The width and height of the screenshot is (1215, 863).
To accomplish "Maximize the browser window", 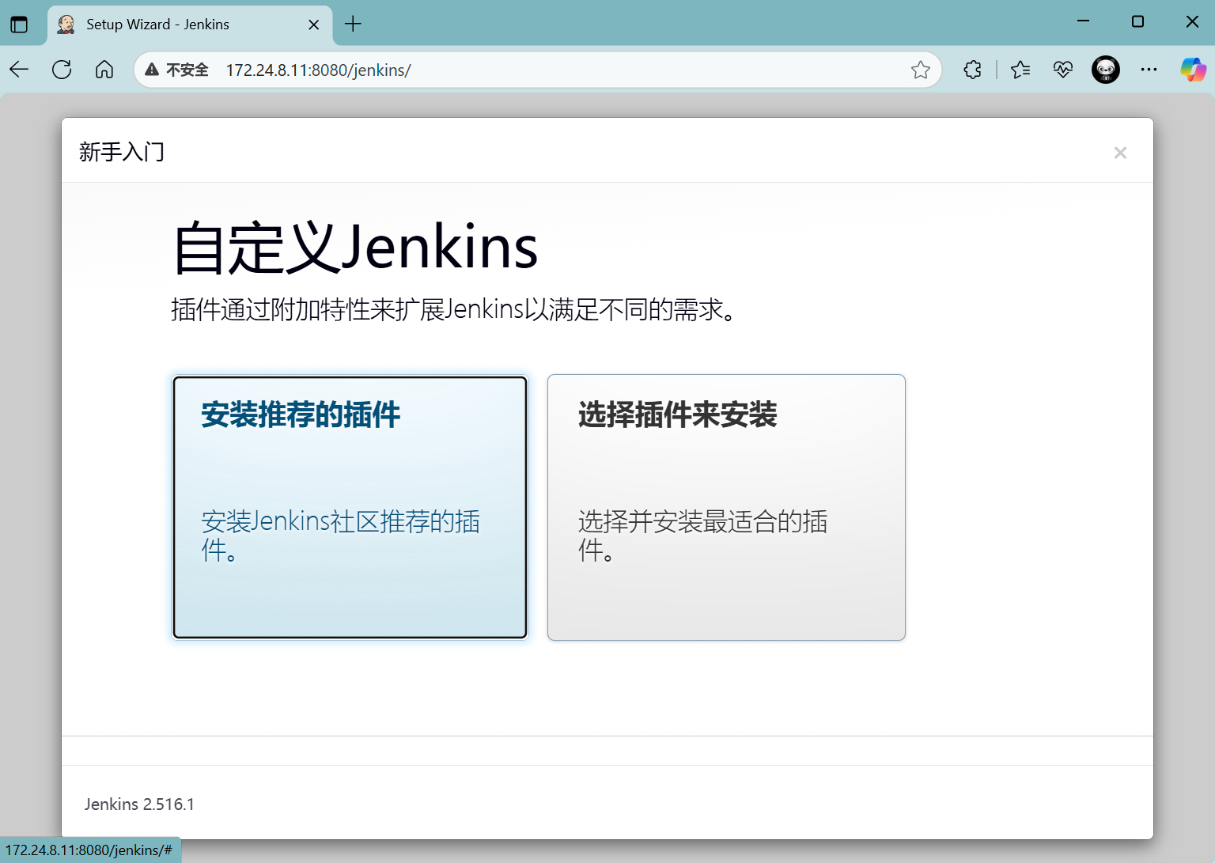I will 1137,21.
